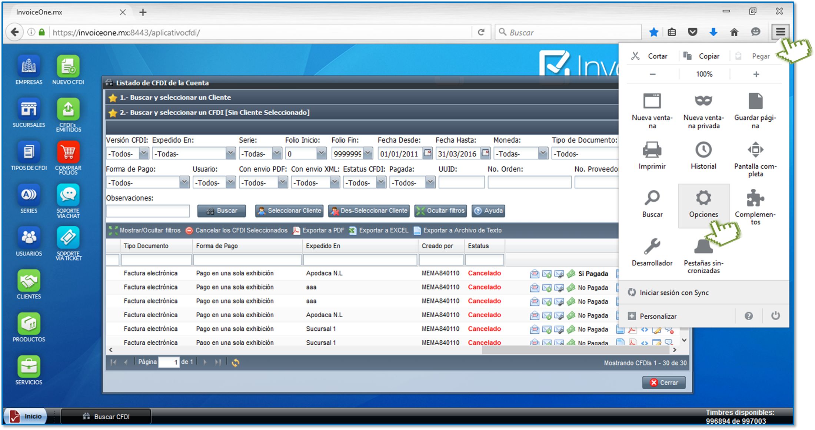This screenshot has width=815, height=430.
Task: Click Des-Seleccionar Cliente button
Action: [x=369, y=211]
